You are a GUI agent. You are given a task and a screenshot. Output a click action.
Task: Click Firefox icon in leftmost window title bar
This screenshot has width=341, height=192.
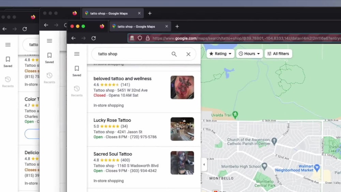[x=33, y=17]
